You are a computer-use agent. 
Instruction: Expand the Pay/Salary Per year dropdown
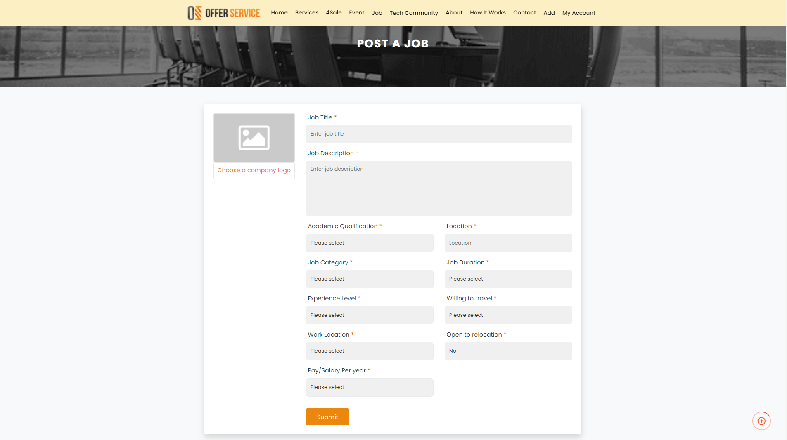point(370,387)
